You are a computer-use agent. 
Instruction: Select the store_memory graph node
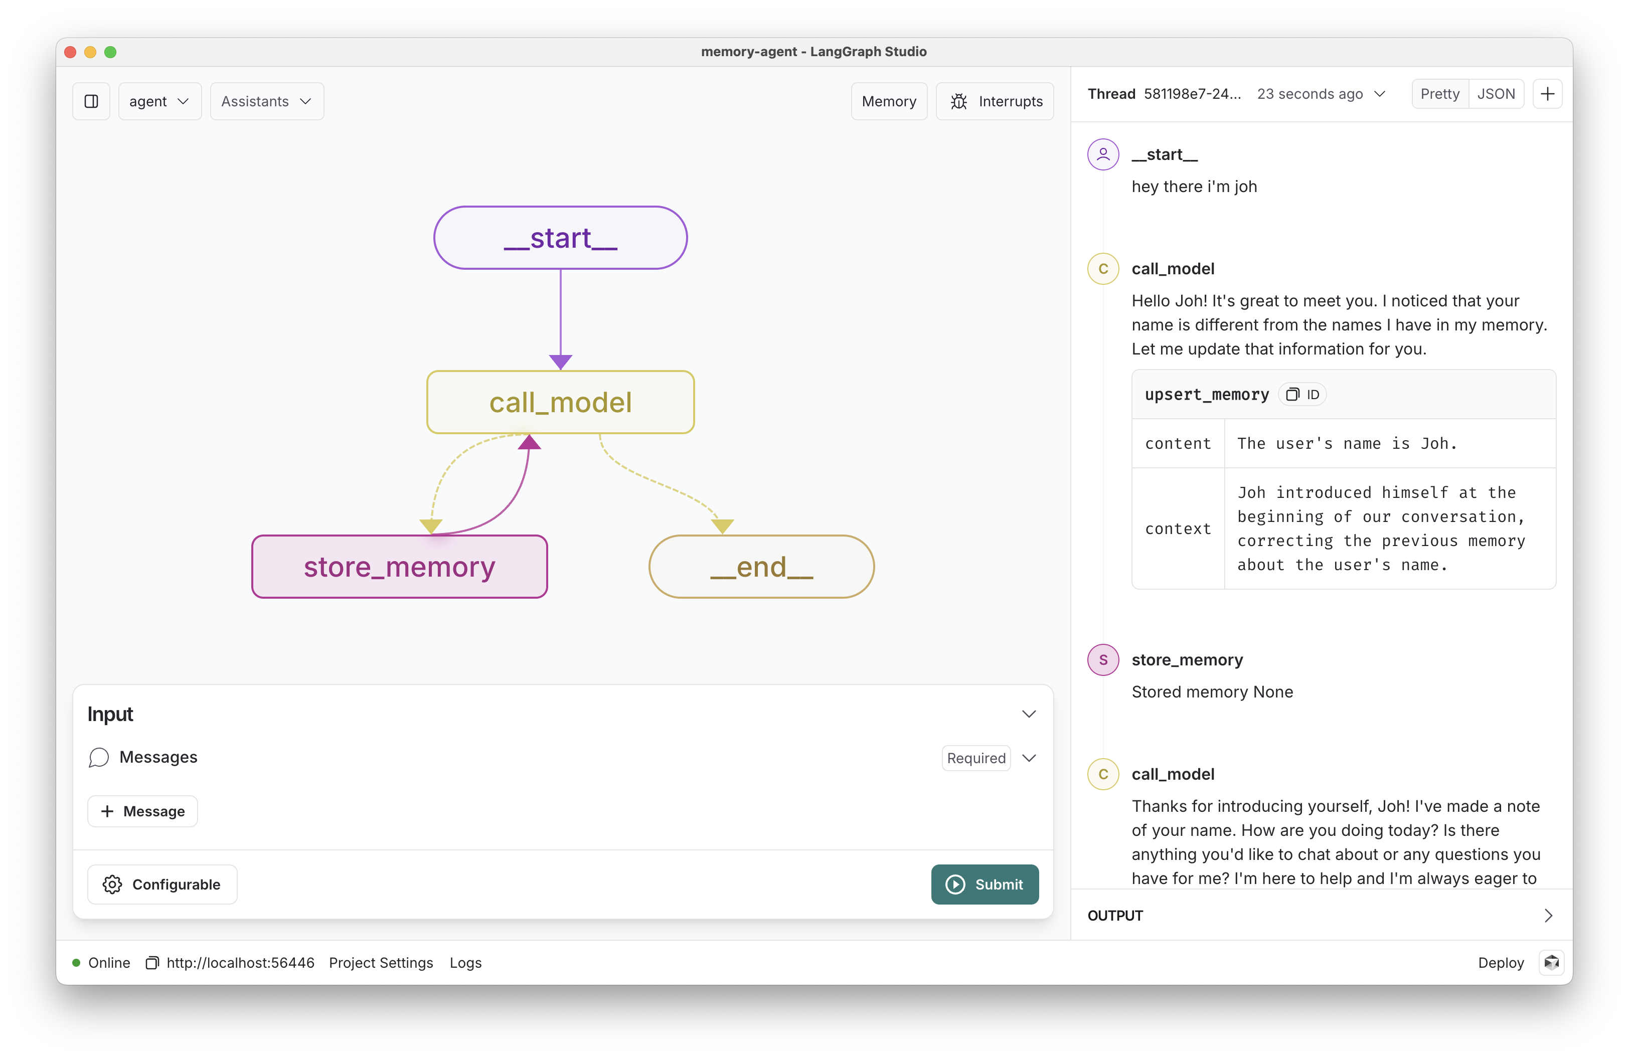coord(399,567)
